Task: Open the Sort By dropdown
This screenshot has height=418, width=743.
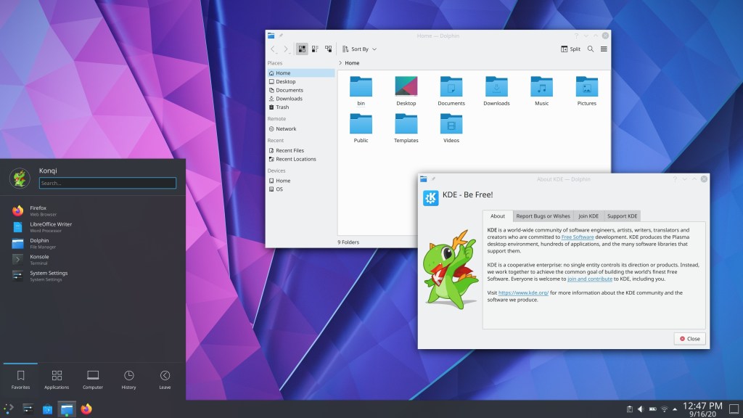Action: point(359,49)
